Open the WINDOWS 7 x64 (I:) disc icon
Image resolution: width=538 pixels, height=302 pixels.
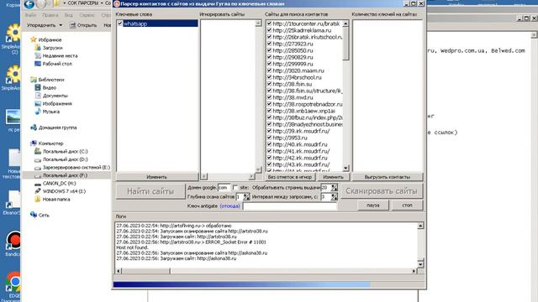(38, 191)
